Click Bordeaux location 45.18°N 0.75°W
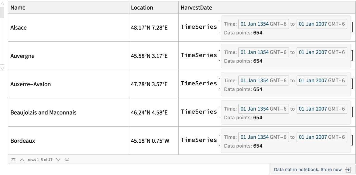Image resolution: width=356 pixels, height=175 pixels. pyautogui.click(x=150, y=141)
